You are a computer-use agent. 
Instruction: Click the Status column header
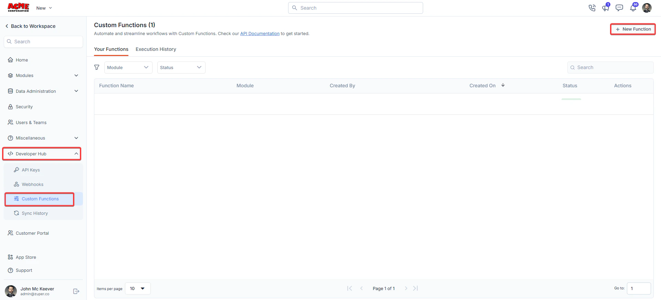click(570, 86)
